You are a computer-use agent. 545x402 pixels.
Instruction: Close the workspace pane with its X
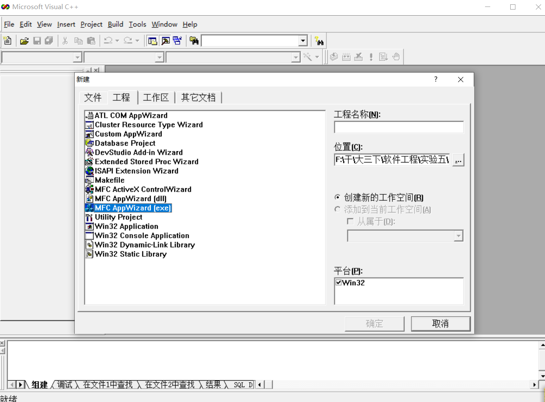(x=96, y=70)
